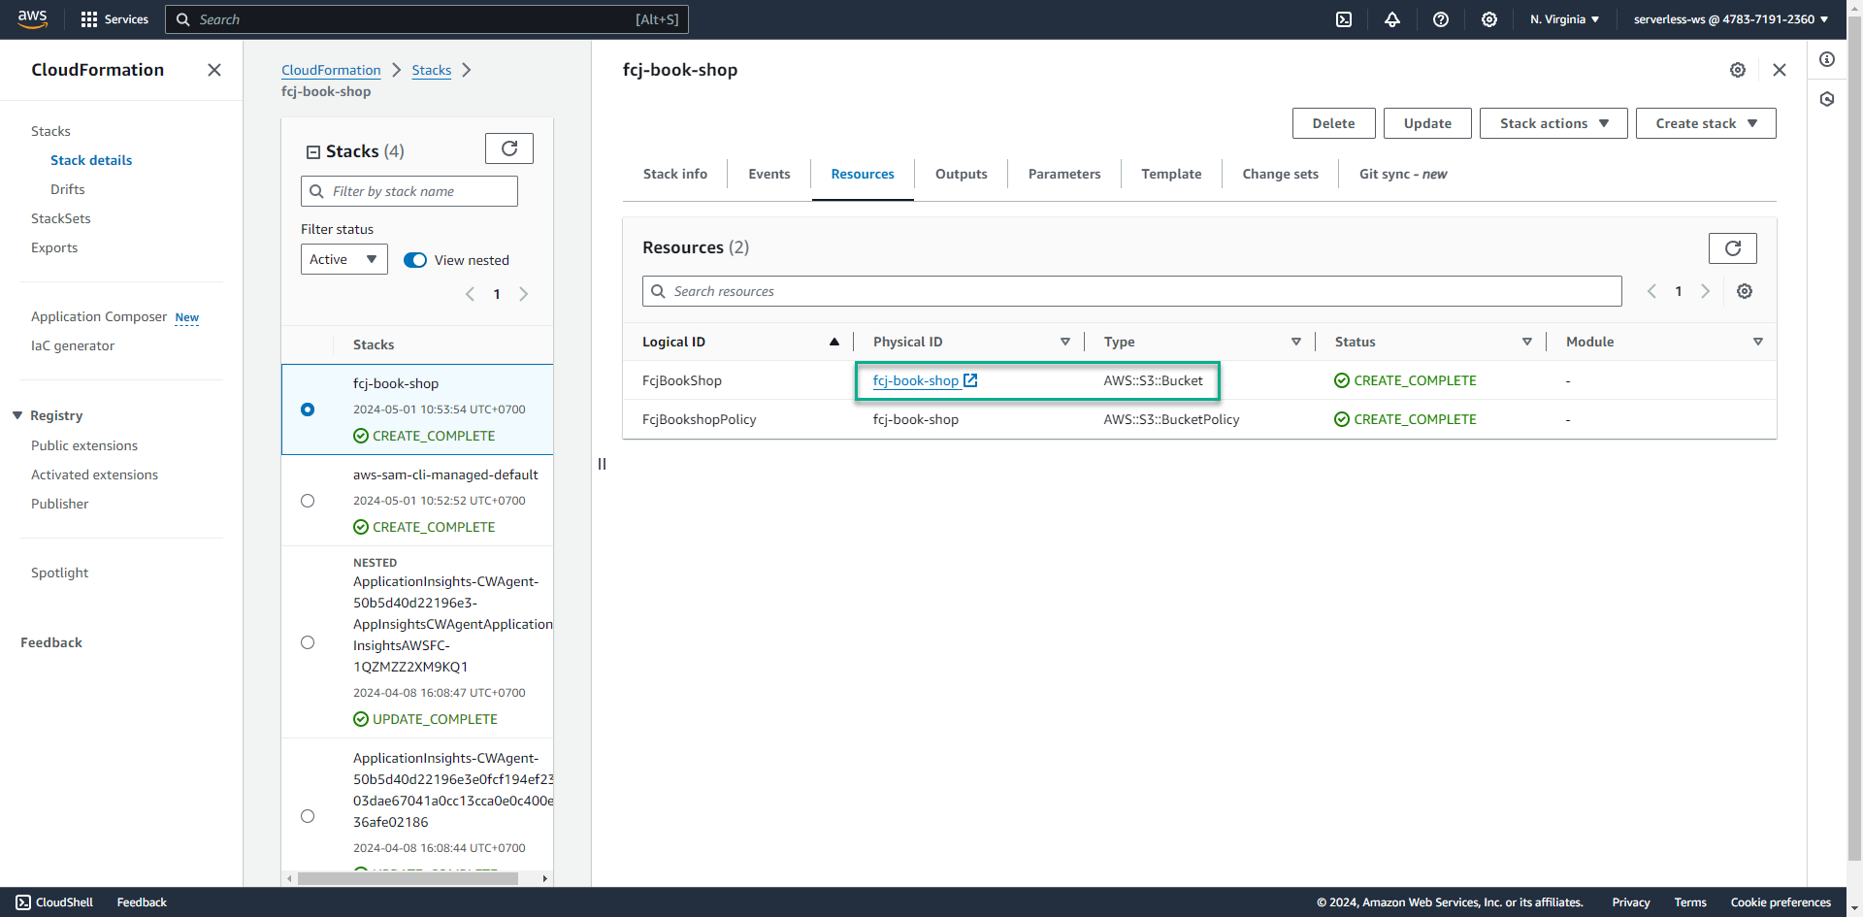Open StackSets in sidebar

pyautogui.click(x=61, y=218)
